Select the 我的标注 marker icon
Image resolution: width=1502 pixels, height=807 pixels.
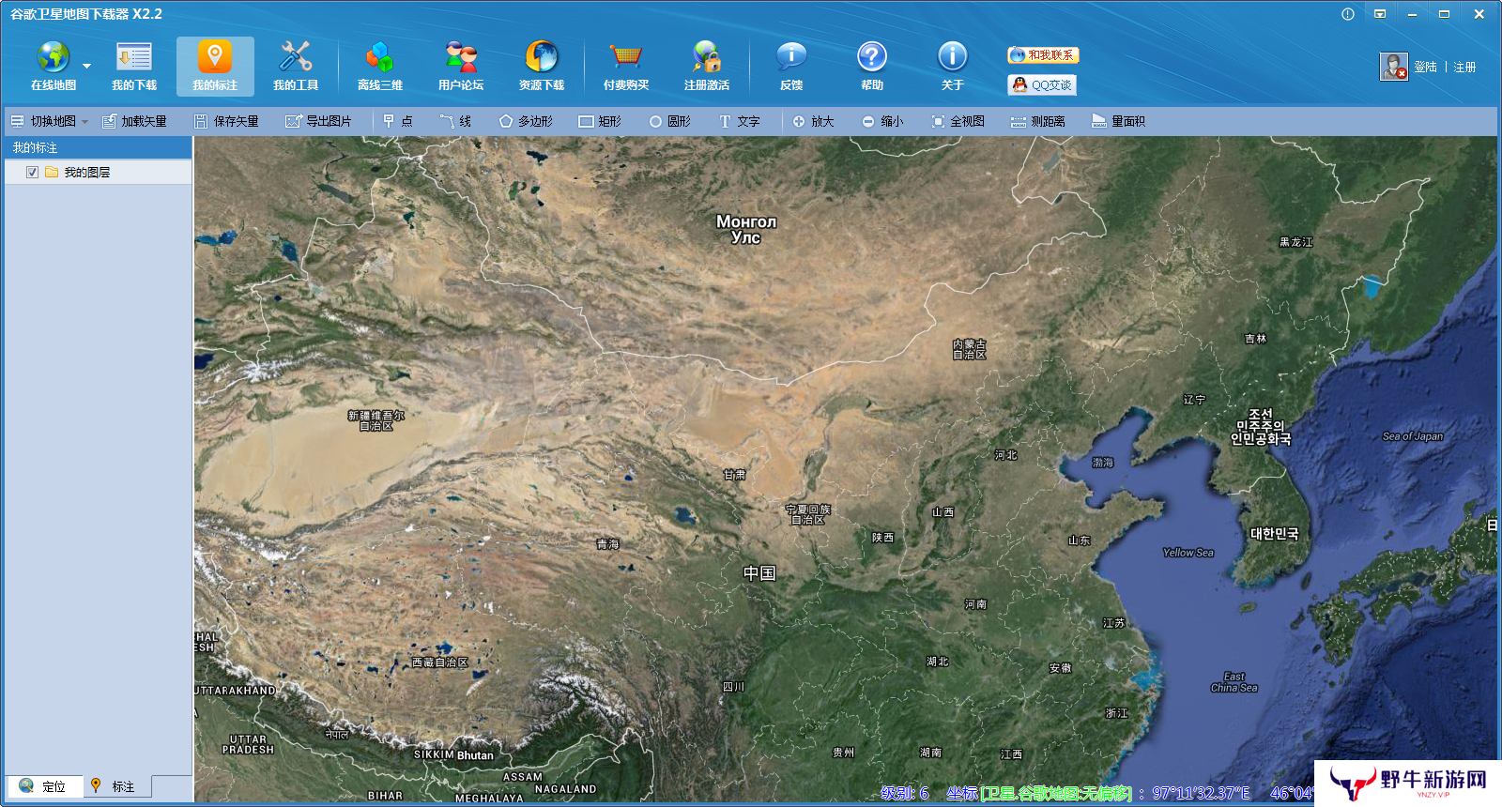point(215,57)
